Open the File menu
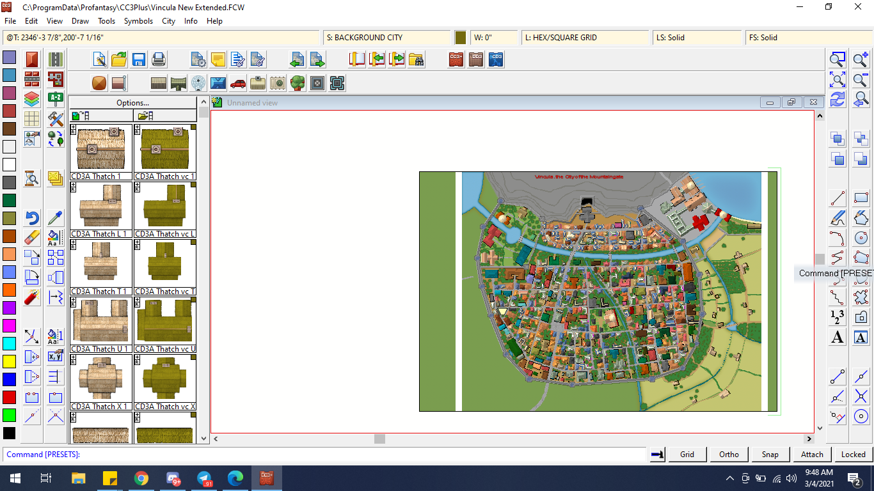The image size is (874, 491). [10, 21]
